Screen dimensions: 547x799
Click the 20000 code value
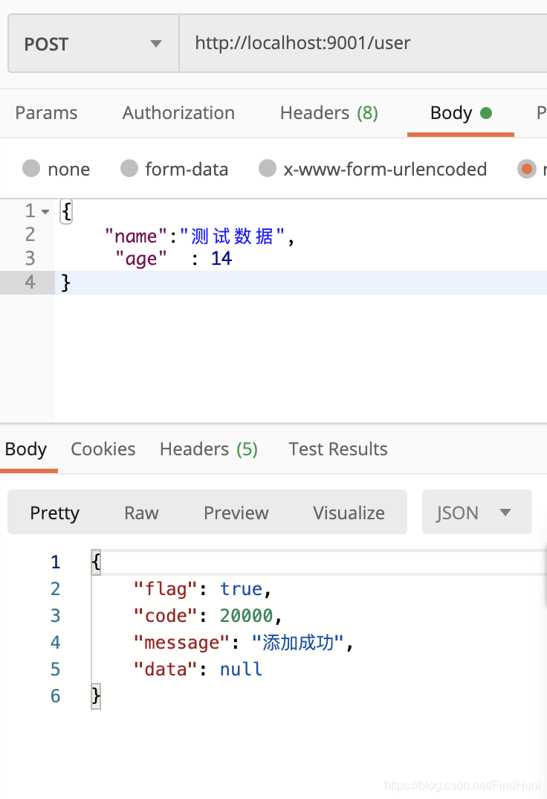click(x=246, y=615)
